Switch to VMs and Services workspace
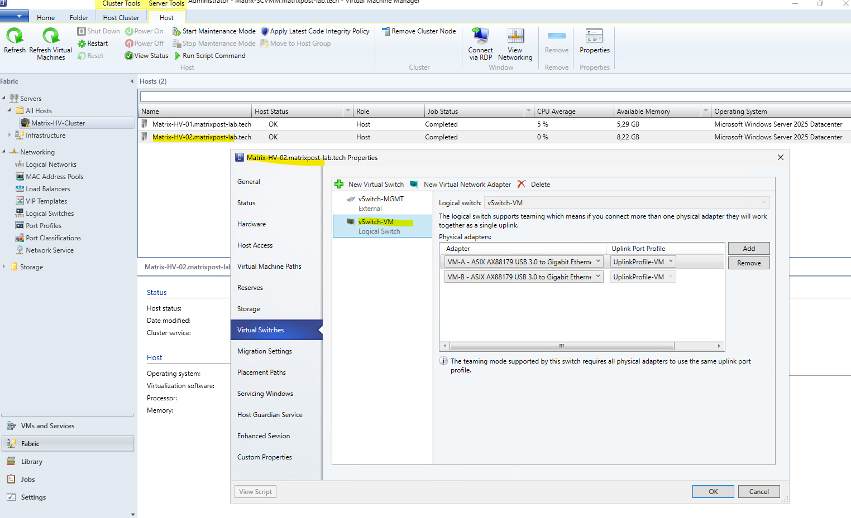Viewport: 851px width, 518px height. click(x=68, y=426)
